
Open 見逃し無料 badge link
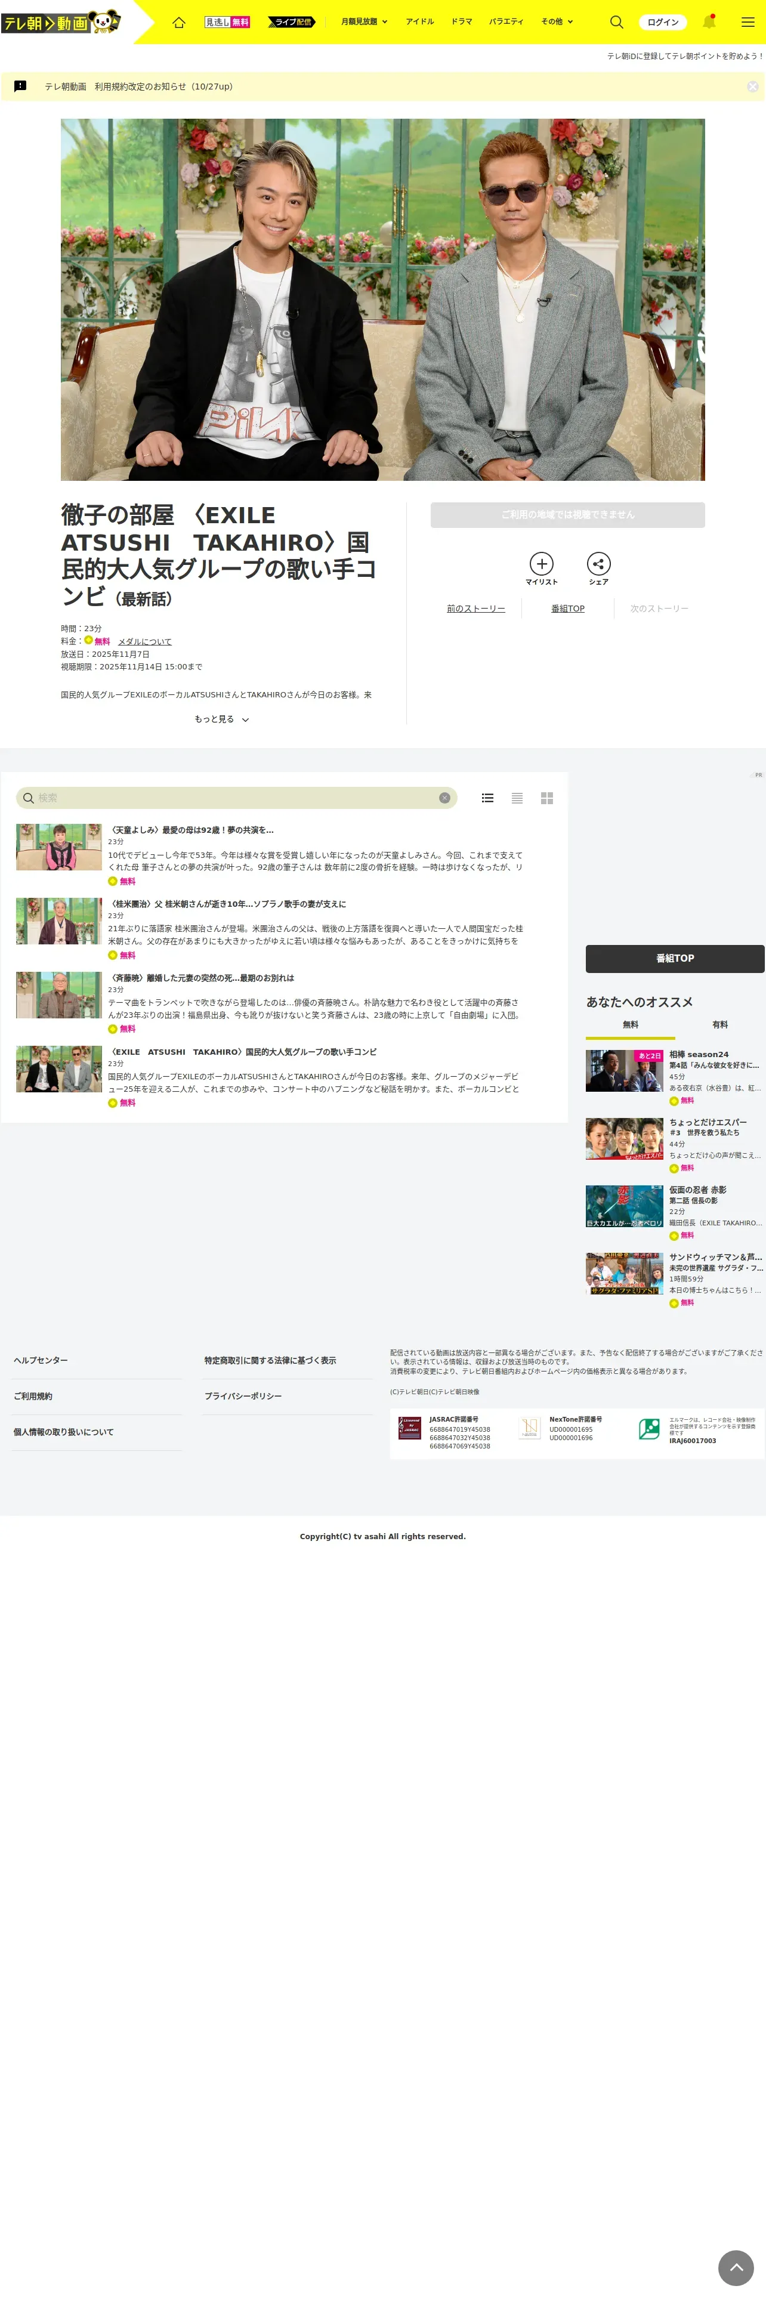(227, 22)
